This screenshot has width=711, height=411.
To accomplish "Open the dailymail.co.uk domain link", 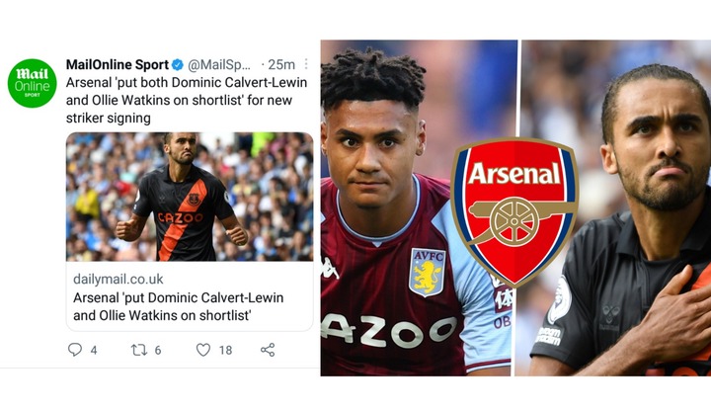I will point(118,279).
